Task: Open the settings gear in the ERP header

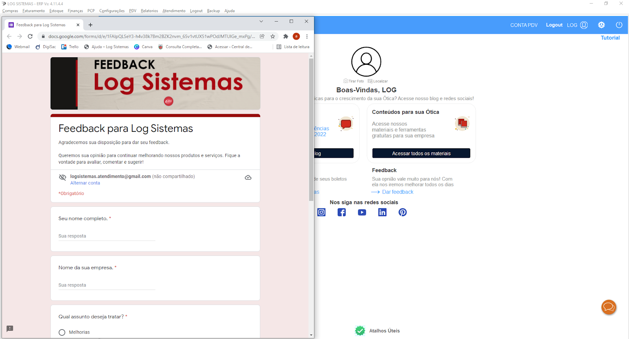Action: tap(601, 25)
